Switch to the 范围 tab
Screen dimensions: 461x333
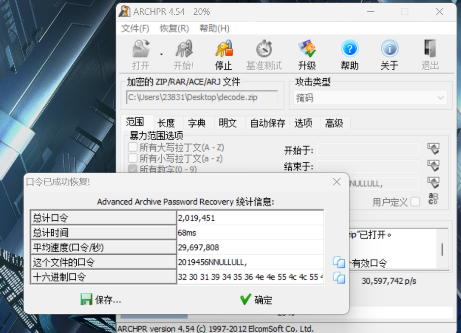[x=135, y=121]
